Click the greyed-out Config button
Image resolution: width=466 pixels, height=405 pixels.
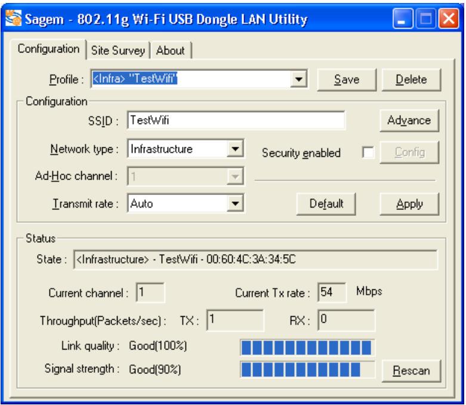click(409, 153)
